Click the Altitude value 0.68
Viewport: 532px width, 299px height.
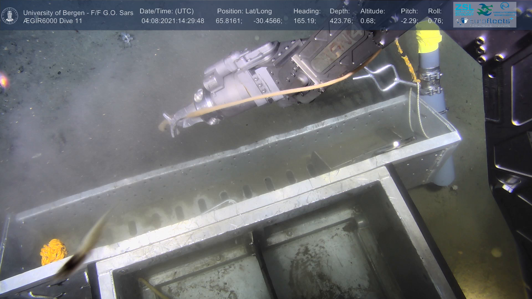368,21
